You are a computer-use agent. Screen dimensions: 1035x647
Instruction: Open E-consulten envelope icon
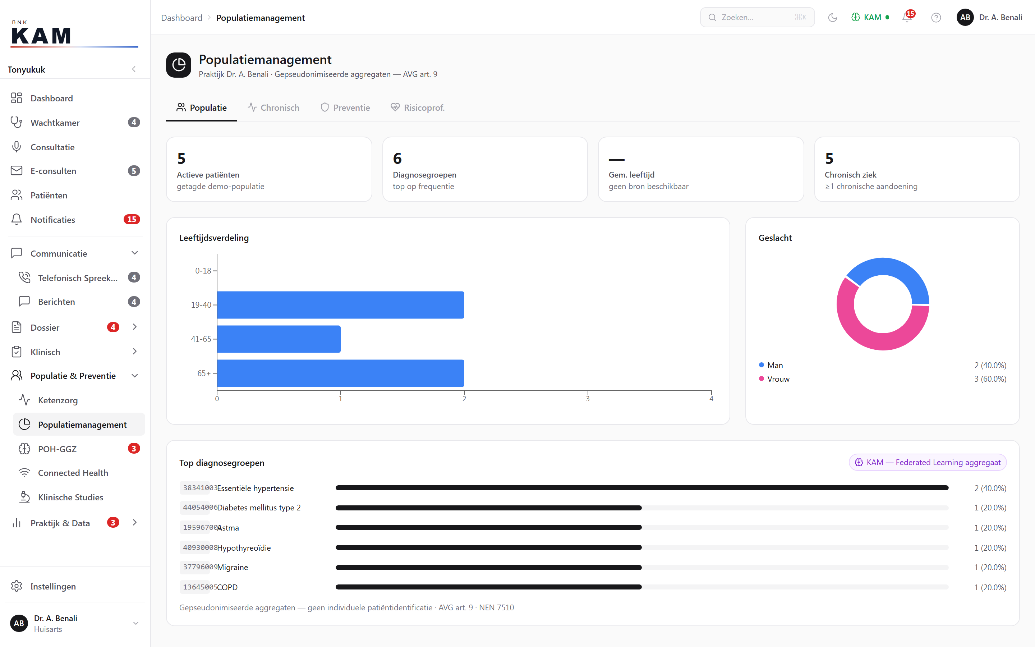coord(16,171)
